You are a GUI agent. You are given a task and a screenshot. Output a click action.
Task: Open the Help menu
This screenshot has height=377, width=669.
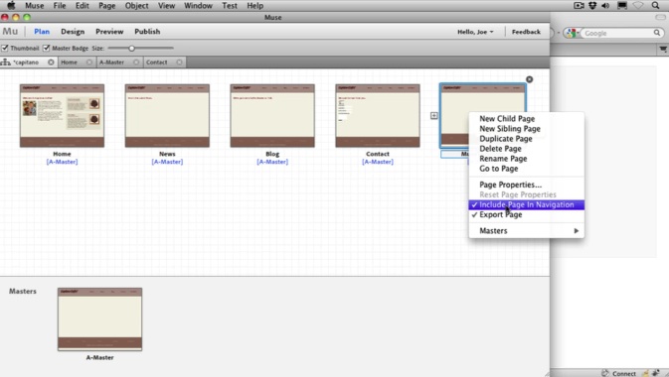(x=254, y=6)
